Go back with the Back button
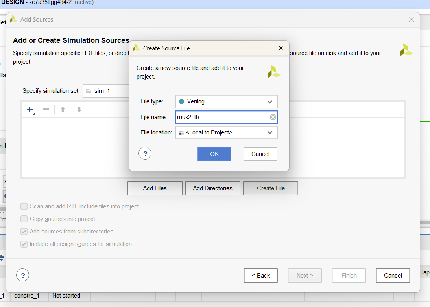The image size is (430, 307). point(261,276)
